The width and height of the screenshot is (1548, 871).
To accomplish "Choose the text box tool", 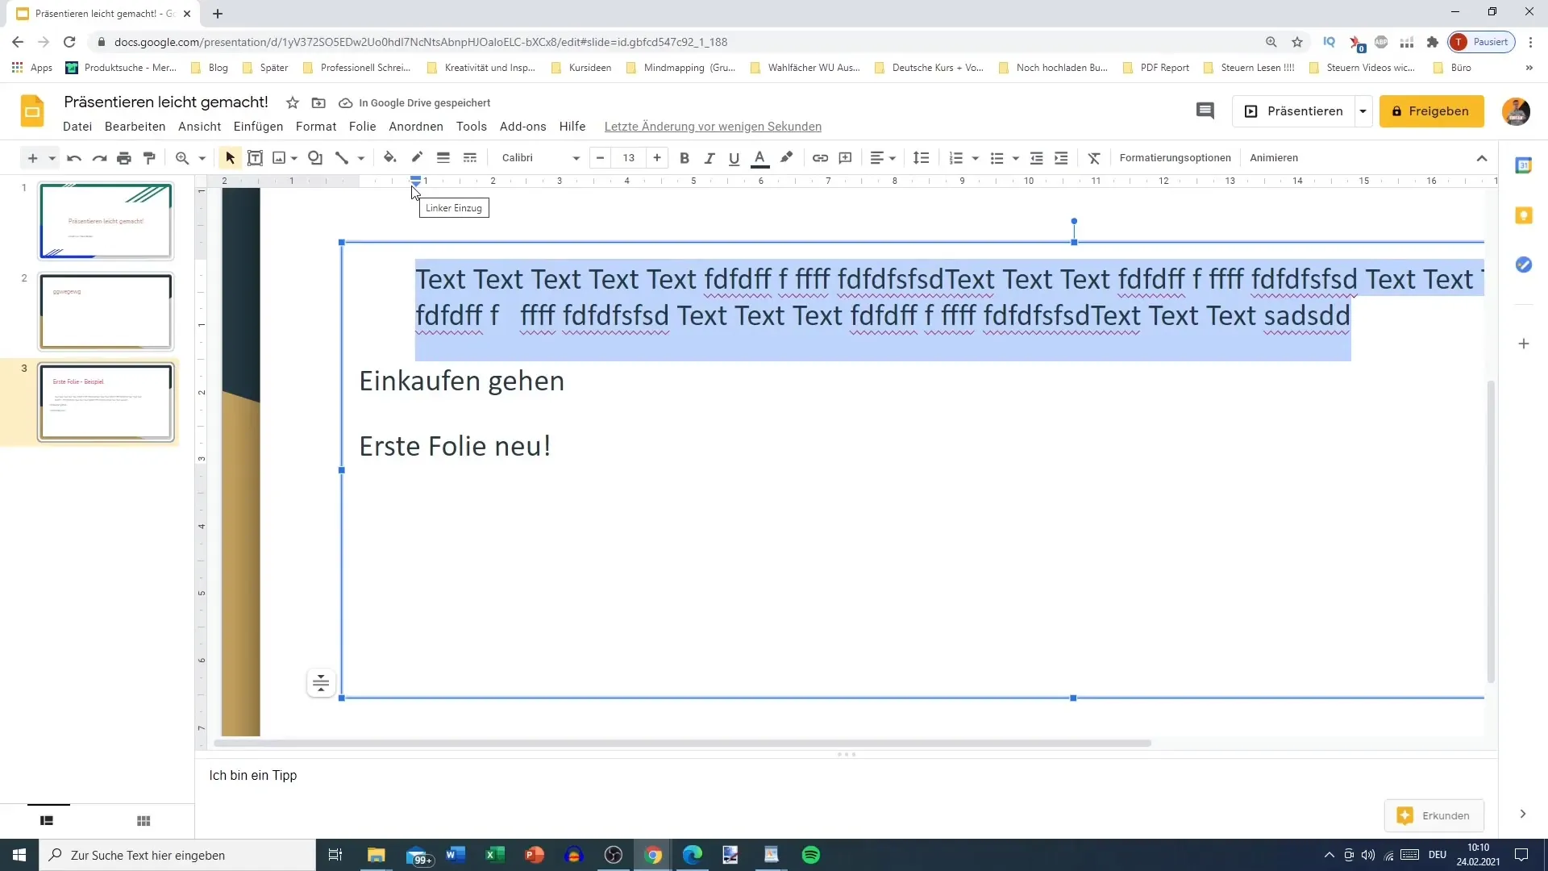I will coord(255,158).
